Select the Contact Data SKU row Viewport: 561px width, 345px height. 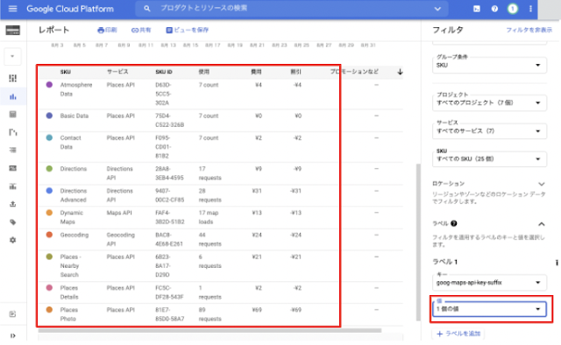[220, 147]
